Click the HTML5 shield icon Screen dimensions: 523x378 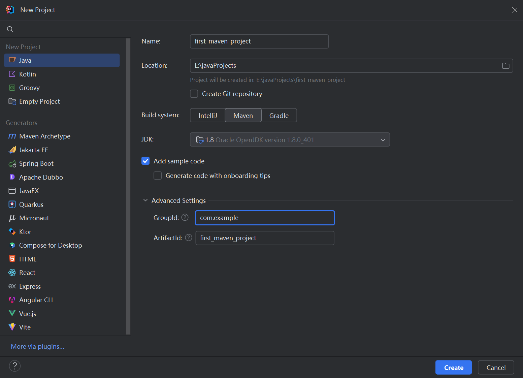tap(12, 259)
